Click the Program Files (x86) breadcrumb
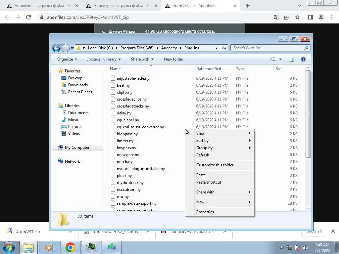Image resolution: width=339 pixels, height=254 pixels. (x=137, y=48)
